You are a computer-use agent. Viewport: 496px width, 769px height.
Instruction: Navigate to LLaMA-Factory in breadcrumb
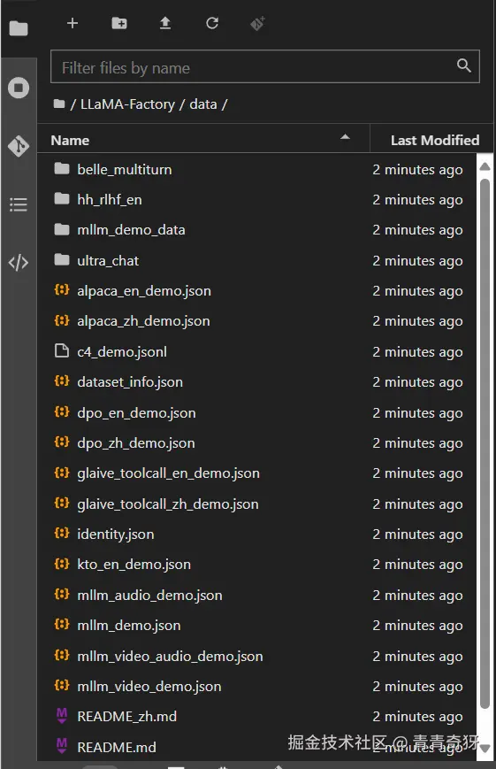[x=127, y=104]
